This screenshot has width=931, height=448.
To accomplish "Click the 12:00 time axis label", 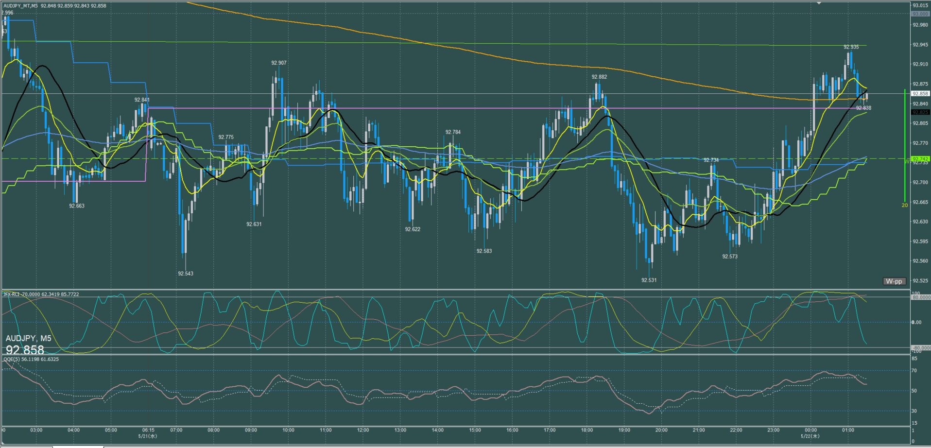I will tap(363, 430).
